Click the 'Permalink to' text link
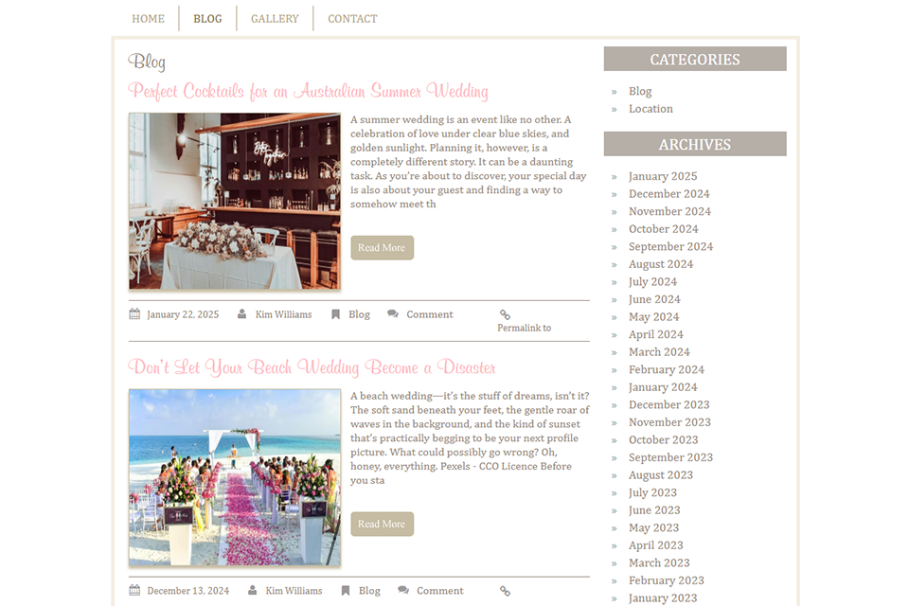This screenshot has width=909, height=606. tap(524, 328)
